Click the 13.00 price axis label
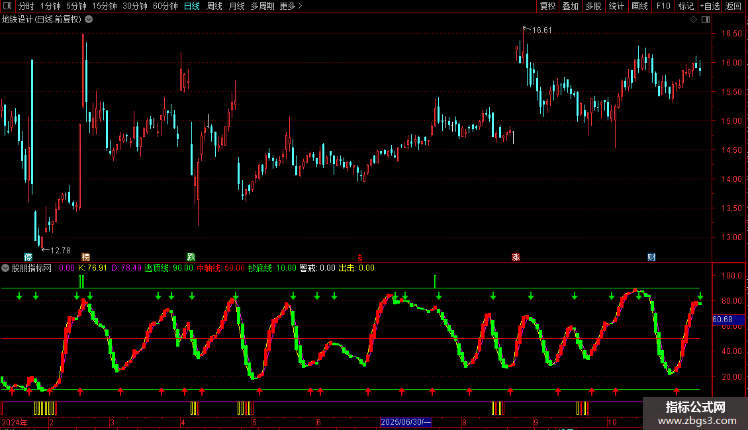This screenshot has height=430, width=748. pos(731,237)
